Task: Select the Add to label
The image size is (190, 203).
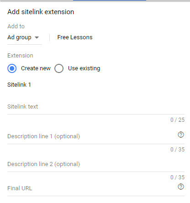Action: [16, 26]
